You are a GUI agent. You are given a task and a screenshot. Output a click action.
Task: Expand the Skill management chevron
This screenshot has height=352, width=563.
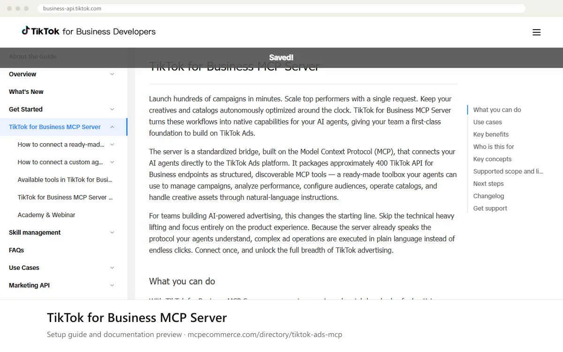click(x=112, y=232)
